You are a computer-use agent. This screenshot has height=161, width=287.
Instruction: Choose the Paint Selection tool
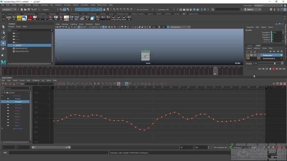click(4, 38)
